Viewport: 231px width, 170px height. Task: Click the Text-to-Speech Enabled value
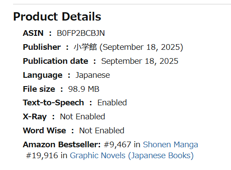(112, 103)
